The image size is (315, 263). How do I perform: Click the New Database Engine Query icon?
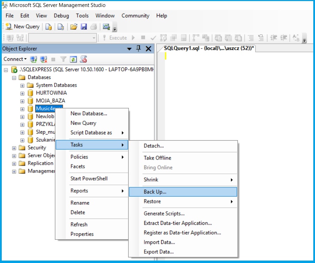coord(49,26)
